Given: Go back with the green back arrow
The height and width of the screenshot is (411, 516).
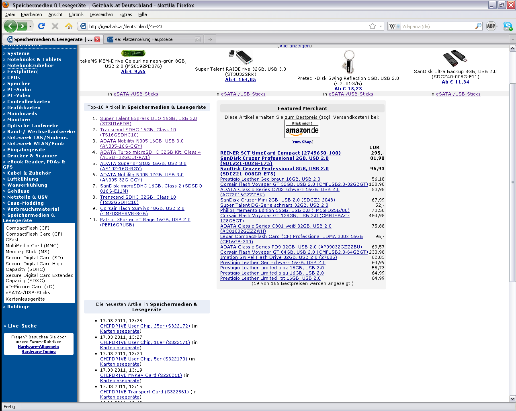Looking at the screenshot, I should point(10,26).
